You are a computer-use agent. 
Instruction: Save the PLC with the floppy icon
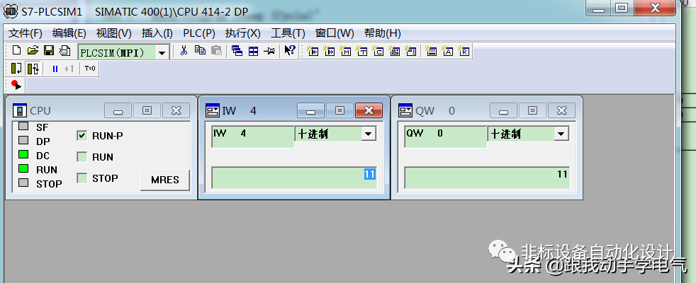click(49, 50)
